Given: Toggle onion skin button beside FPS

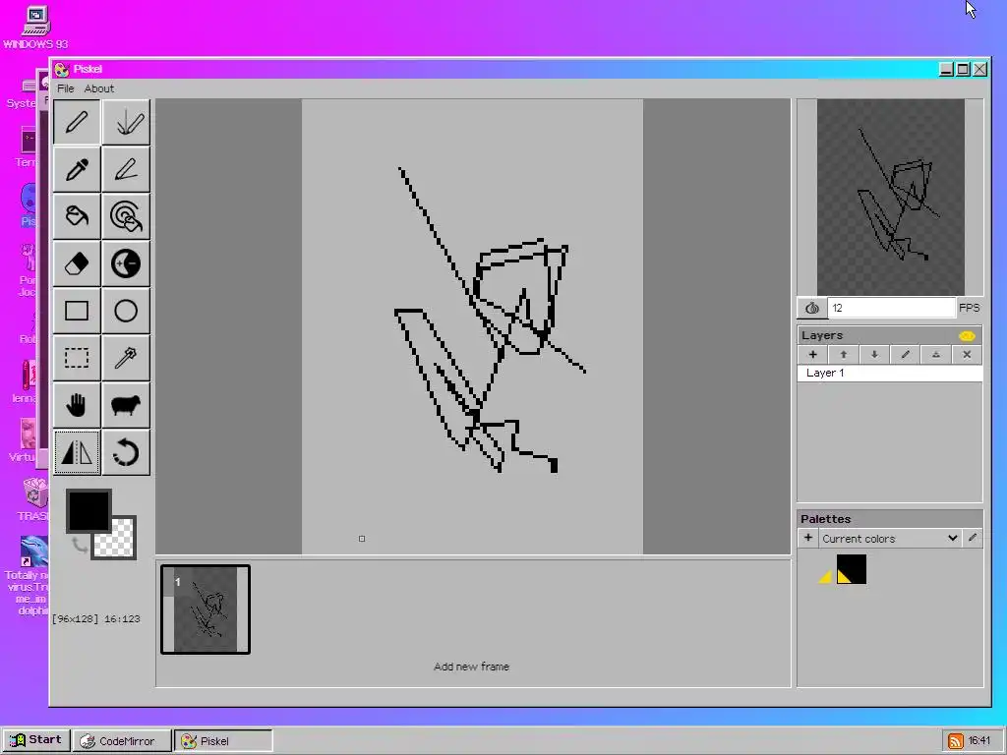Looking at the screenshot, I should [811, 308].
